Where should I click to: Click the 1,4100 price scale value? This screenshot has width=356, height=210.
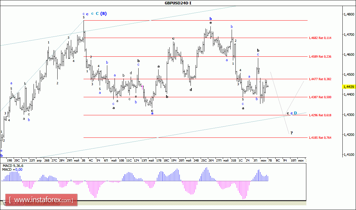(348, 155)
